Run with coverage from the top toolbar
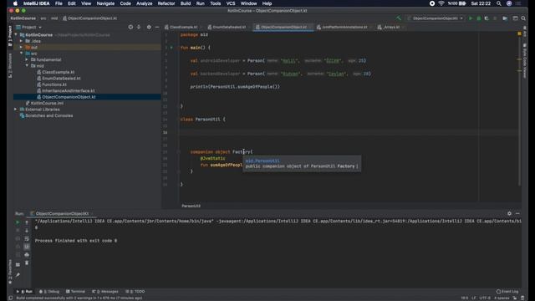 [x=487, y=18]
